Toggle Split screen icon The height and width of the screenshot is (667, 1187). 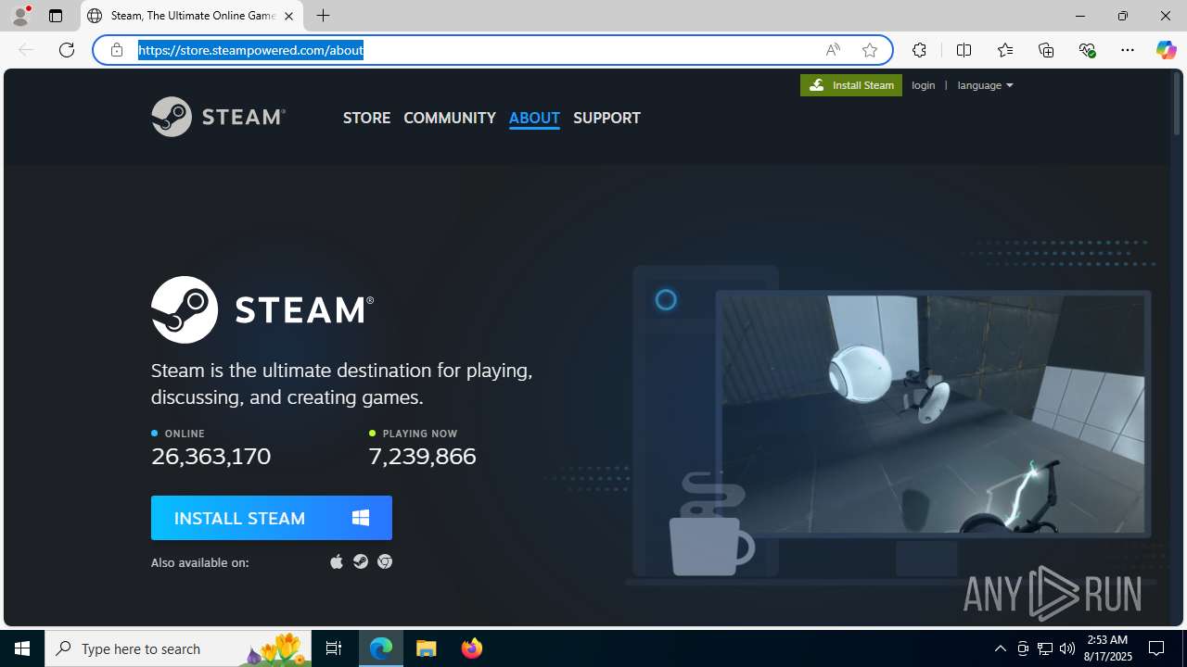click(x=964, y=50)
